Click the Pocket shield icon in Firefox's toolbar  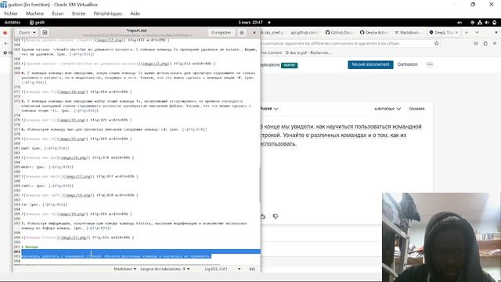click(476, 44)
